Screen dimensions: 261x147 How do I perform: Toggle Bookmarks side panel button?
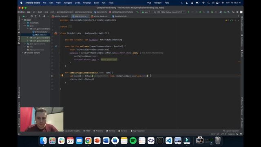click(19, 93)
